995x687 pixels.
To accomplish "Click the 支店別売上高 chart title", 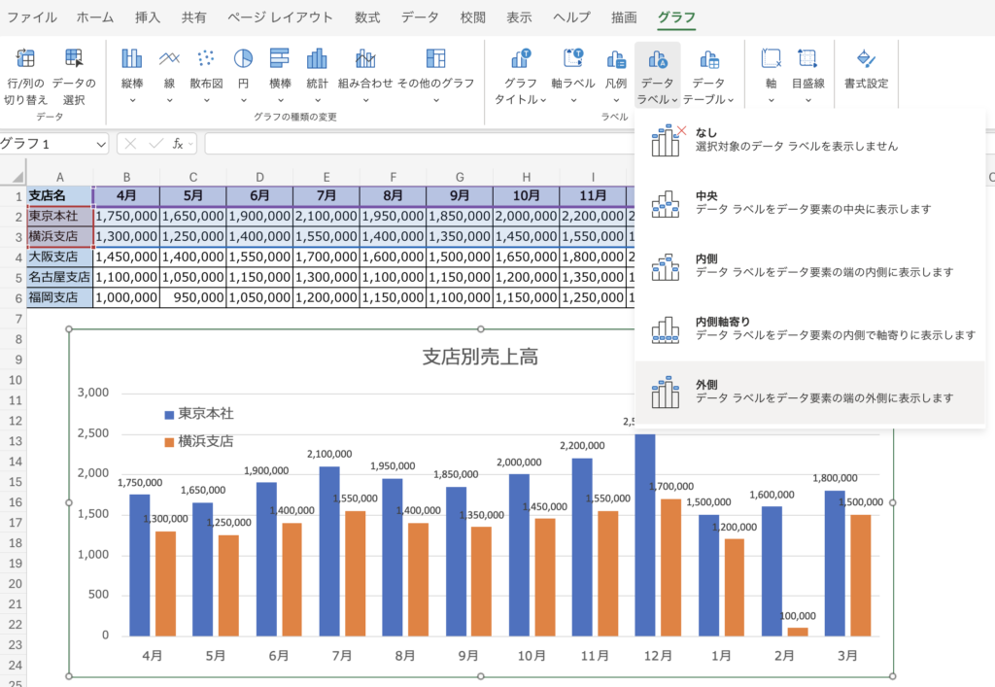I will click(479, 357).
